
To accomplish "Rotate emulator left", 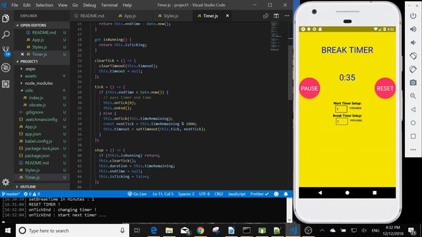I will point(413,56).
